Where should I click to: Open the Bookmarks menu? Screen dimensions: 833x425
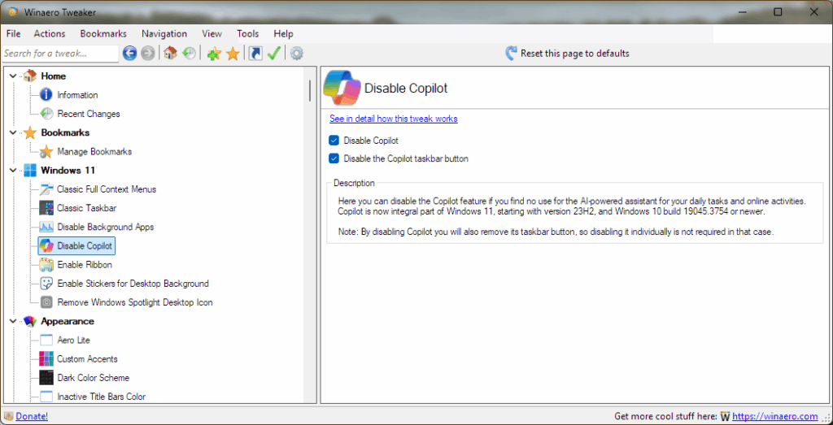[103, 33]
